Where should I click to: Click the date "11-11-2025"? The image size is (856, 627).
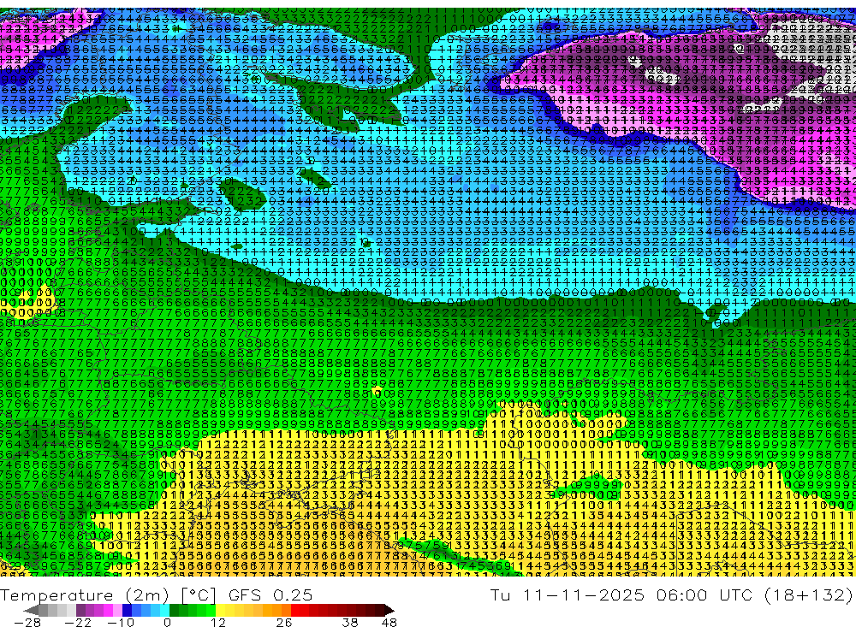[x=584, y=595]
